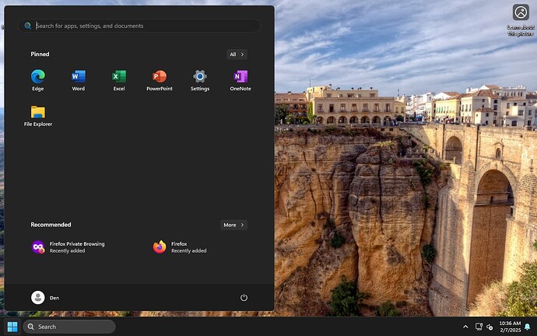Open the clock and date flyout
Image resolution: width=537 pixels, height=336 pixels.
click(510, 327)
